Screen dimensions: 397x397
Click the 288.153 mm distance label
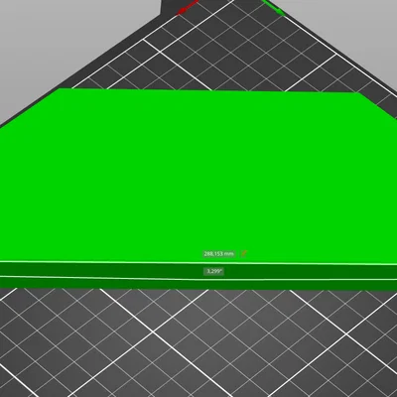(x=218, y=254)
